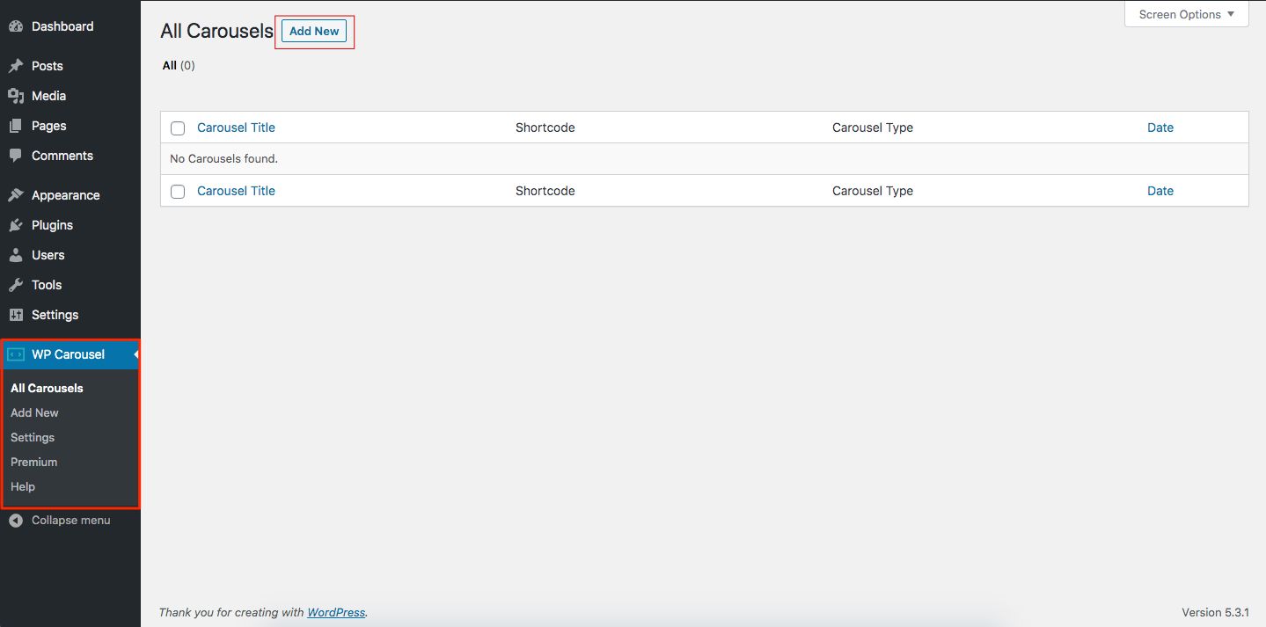
Task: Tick the select-all checkbox in table header
Action: (178, 128)
